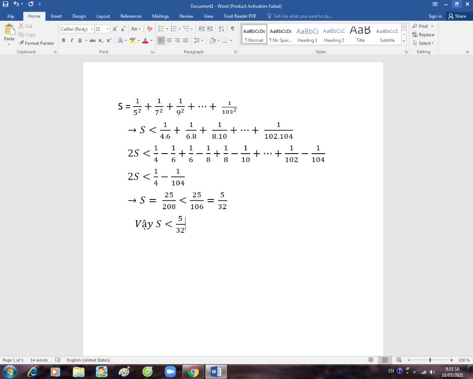Click the Find magnifier button
Viewport: 473px width, 379px height.
point(420,26)
